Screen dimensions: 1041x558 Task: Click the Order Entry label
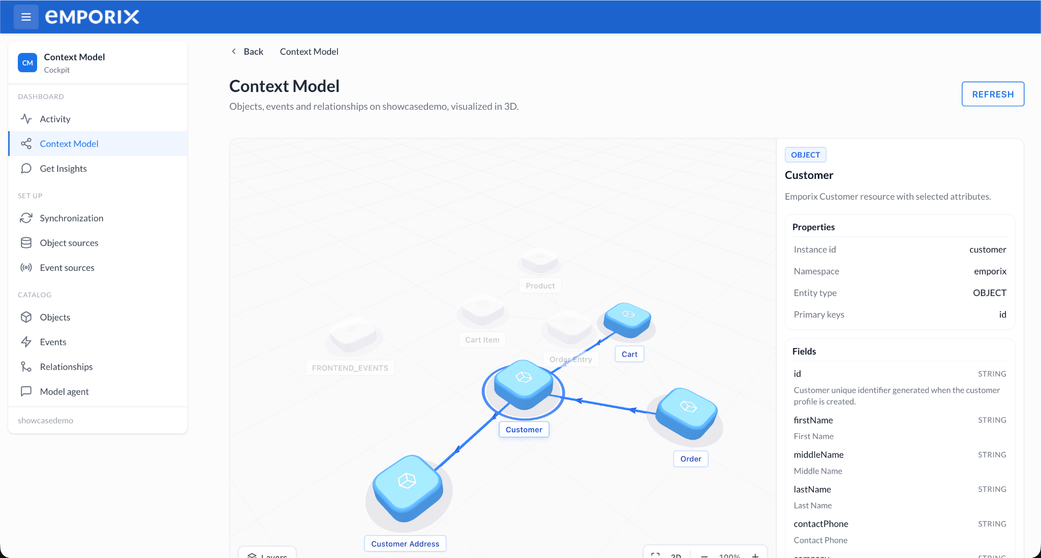[x=571, y=359]
